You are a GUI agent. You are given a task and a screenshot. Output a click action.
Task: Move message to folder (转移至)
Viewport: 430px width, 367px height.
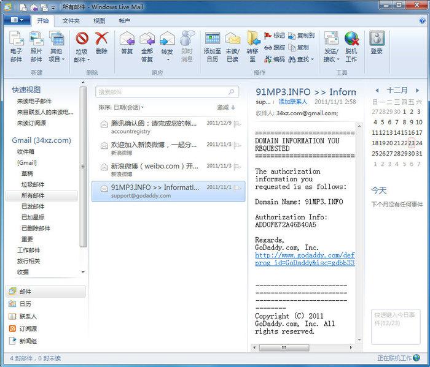pos(252,47)
